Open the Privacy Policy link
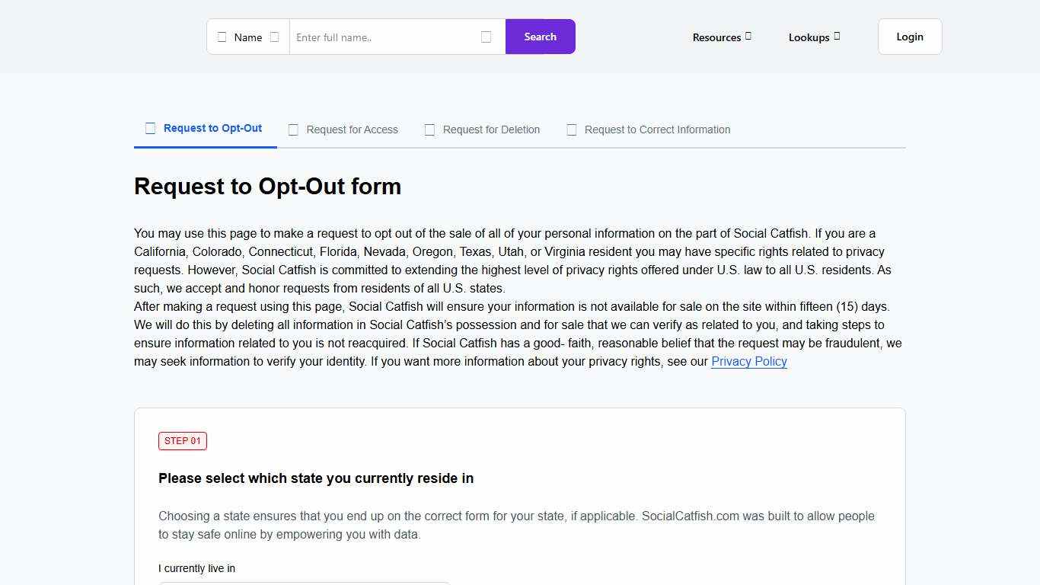 pyautogui.click(x=748, y=361)
